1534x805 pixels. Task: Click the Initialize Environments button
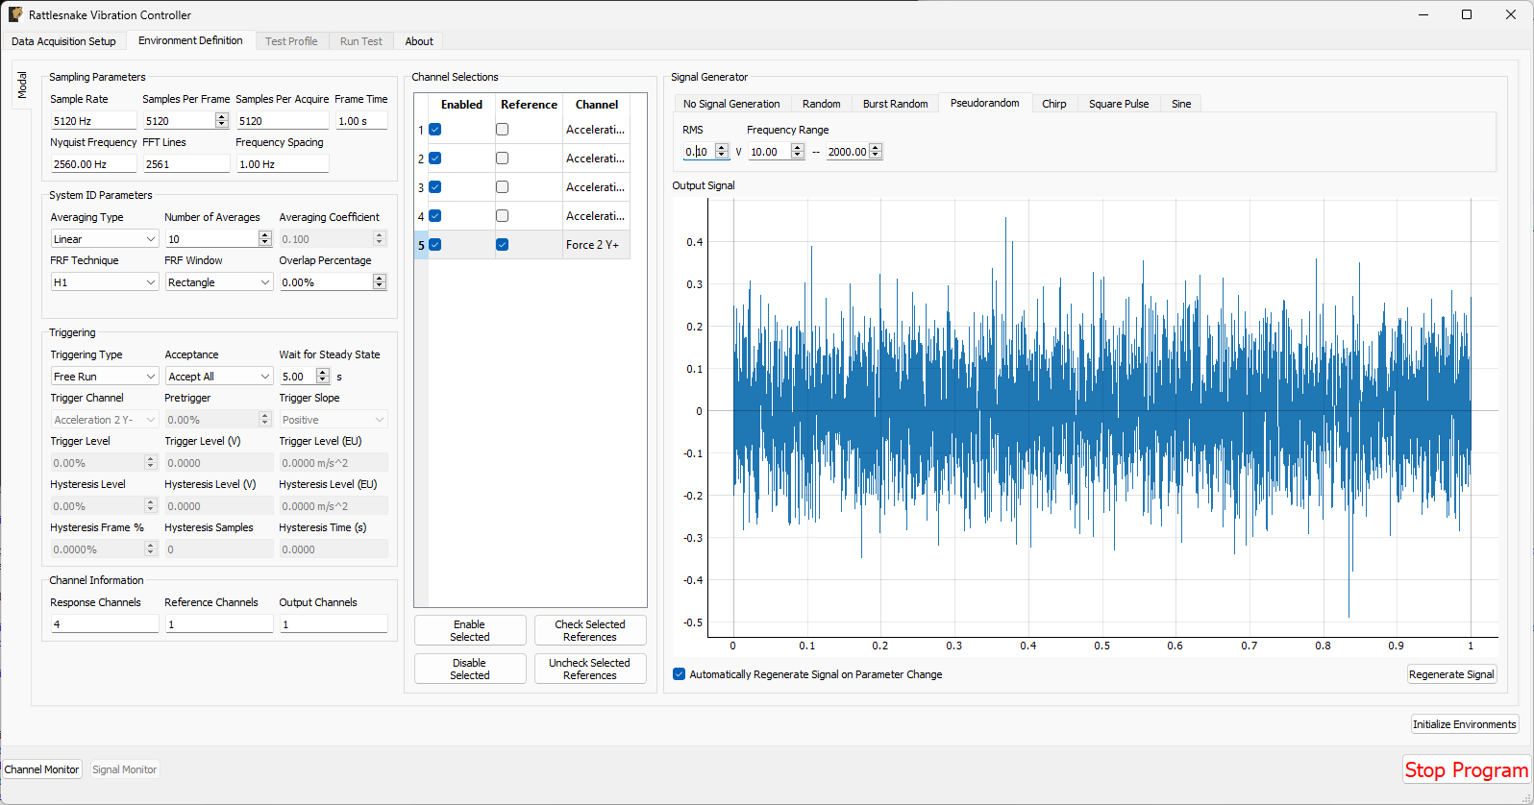(x=1464, y=724)
